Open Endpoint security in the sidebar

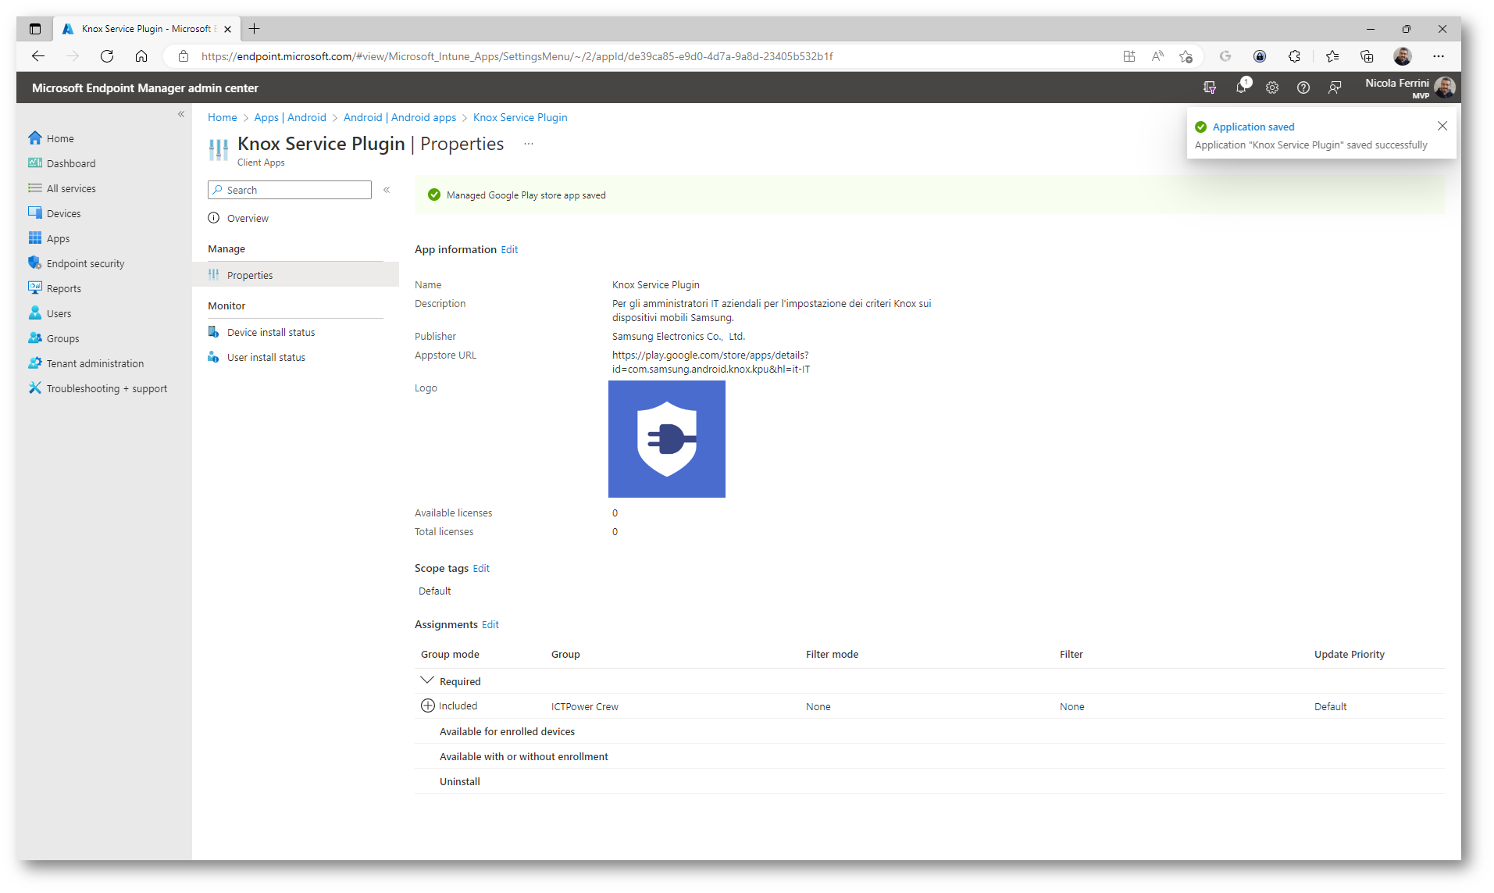[x=76, y=263]
